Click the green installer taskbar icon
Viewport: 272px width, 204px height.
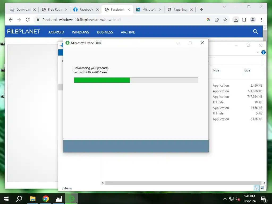pos(72,199)
